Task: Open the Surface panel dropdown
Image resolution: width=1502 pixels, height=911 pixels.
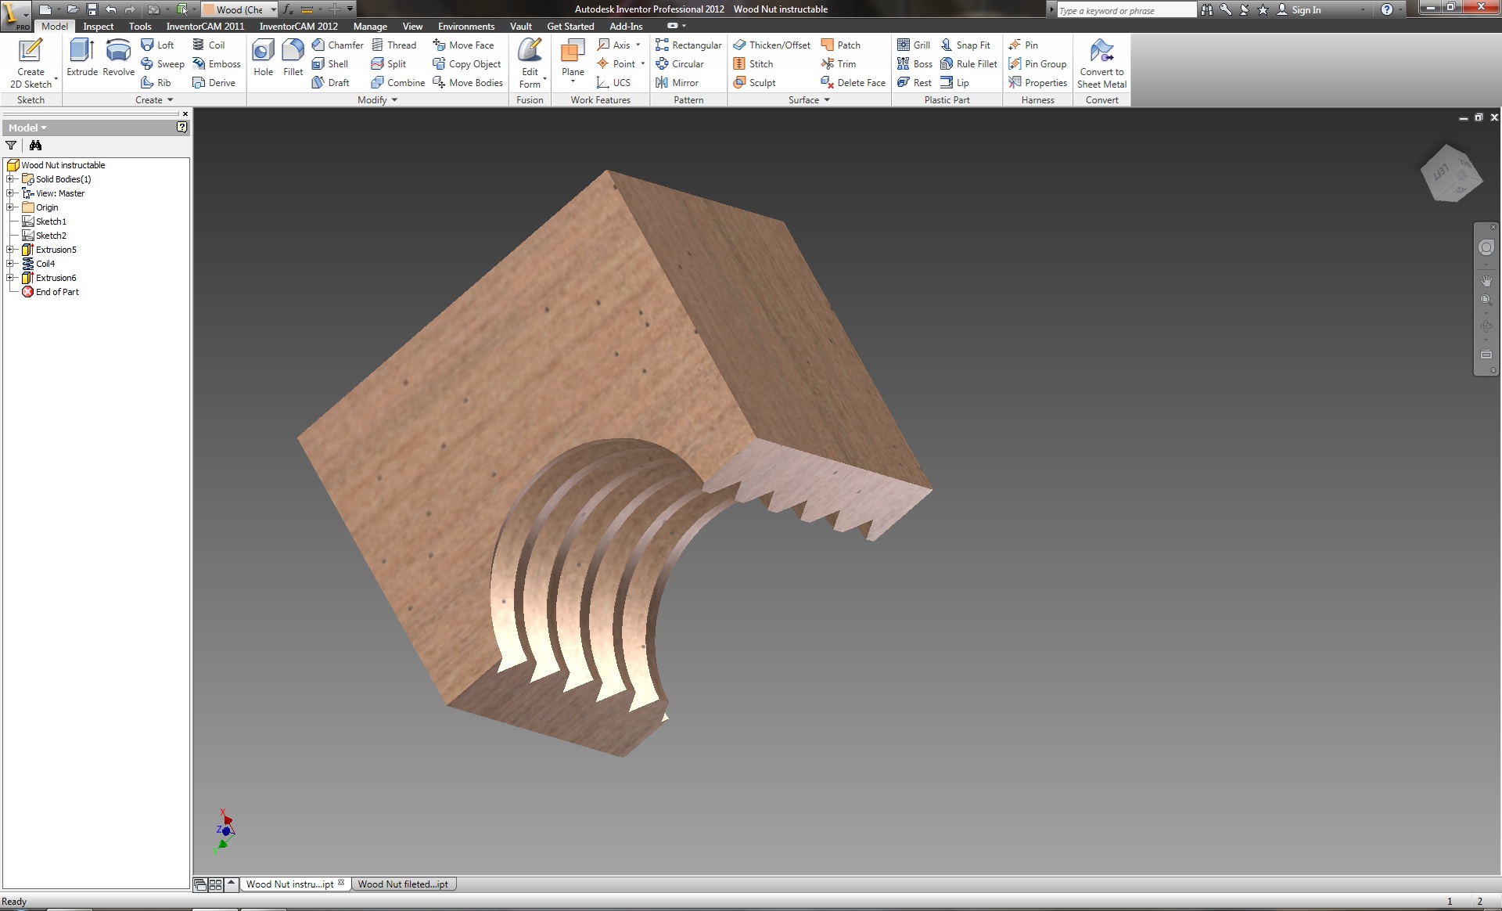Action: click(809, 99)
